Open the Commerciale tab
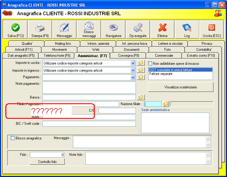 click(164, 56)
